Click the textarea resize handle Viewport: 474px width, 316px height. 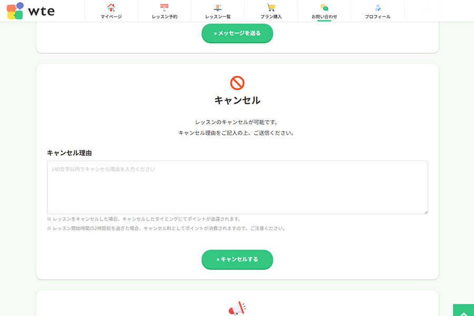point(426,212)
